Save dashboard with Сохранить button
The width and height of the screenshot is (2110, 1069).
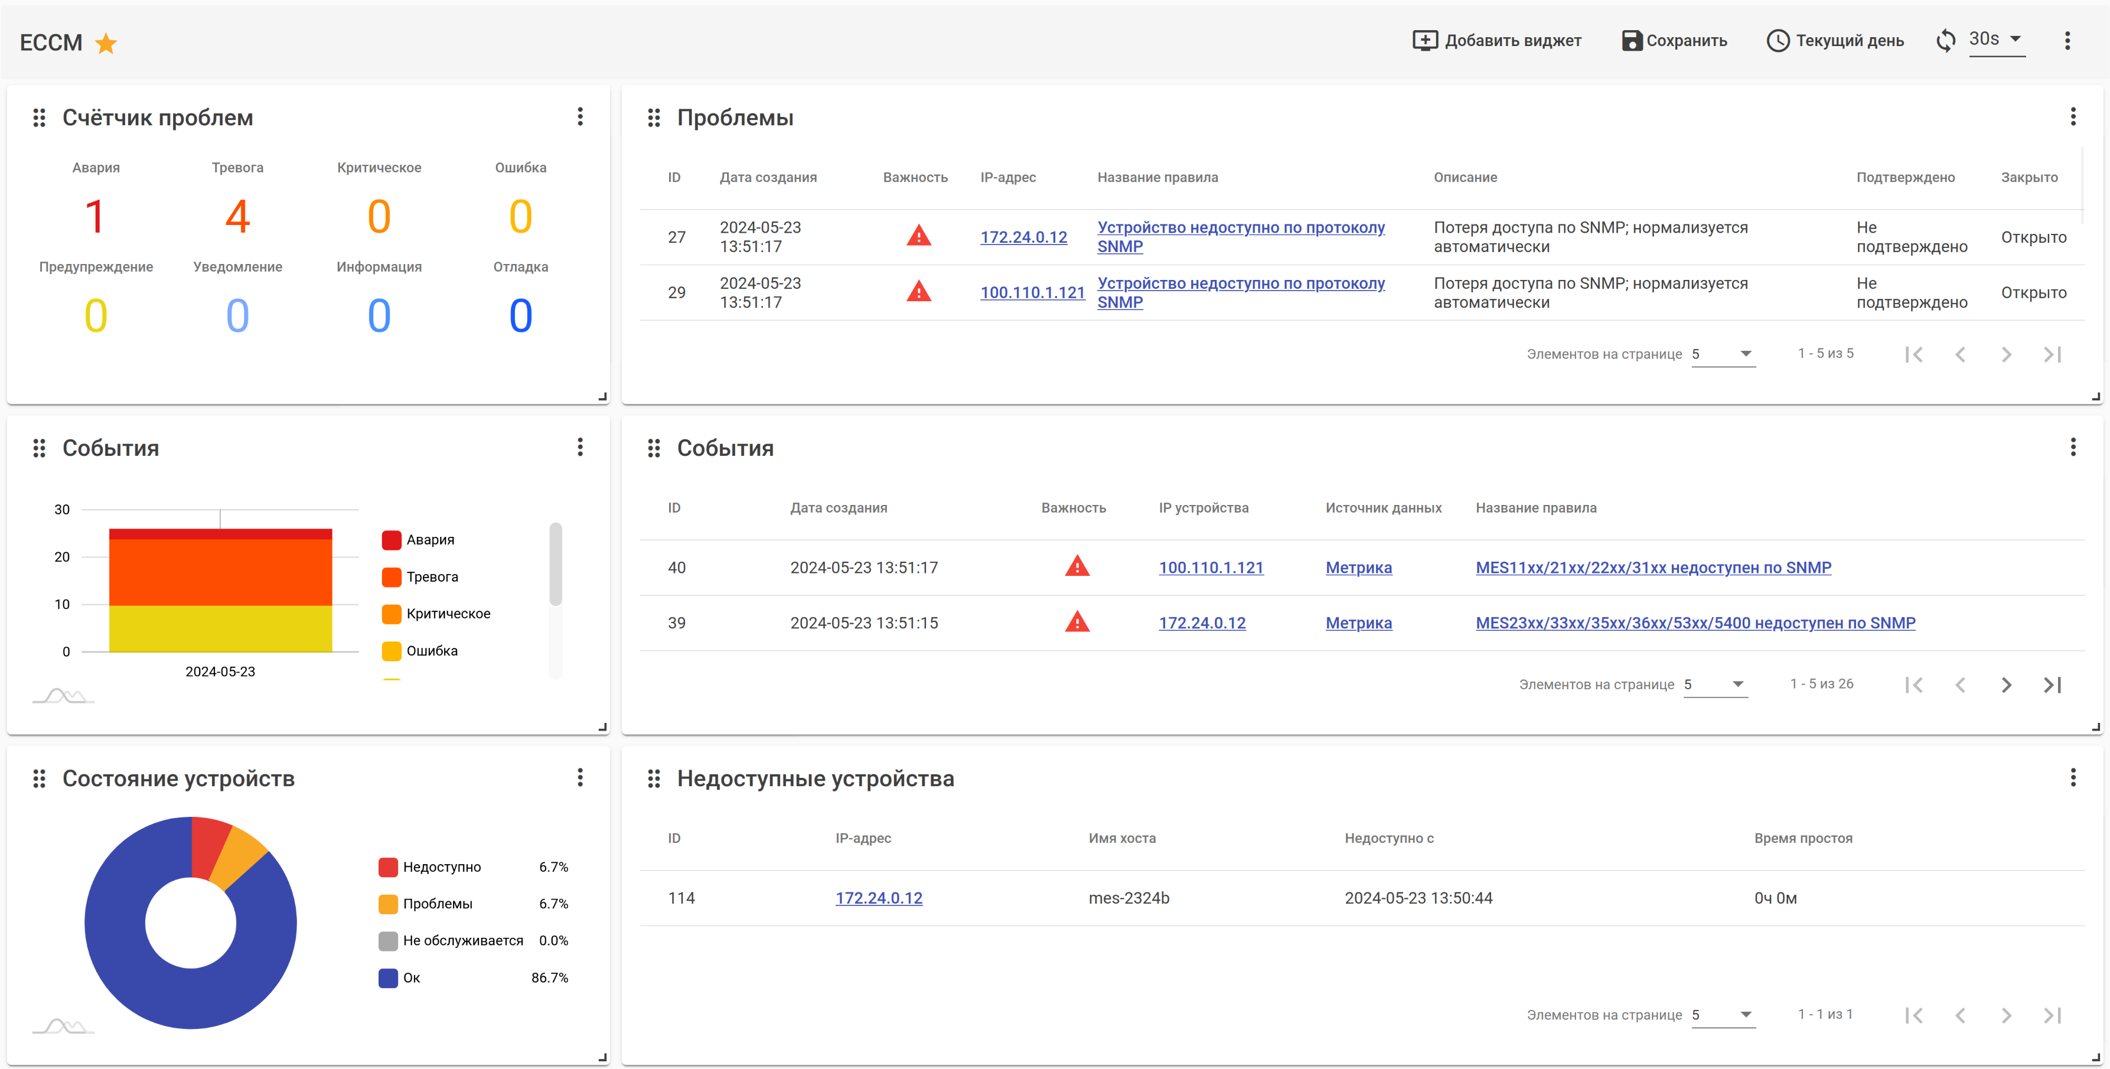click(x=1674, y=40)
